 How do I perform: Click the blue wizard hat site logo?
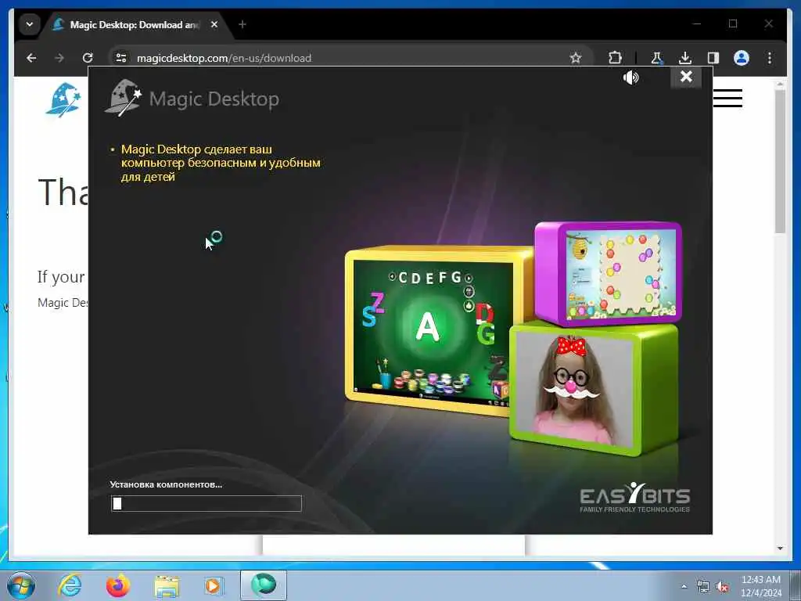63,100
